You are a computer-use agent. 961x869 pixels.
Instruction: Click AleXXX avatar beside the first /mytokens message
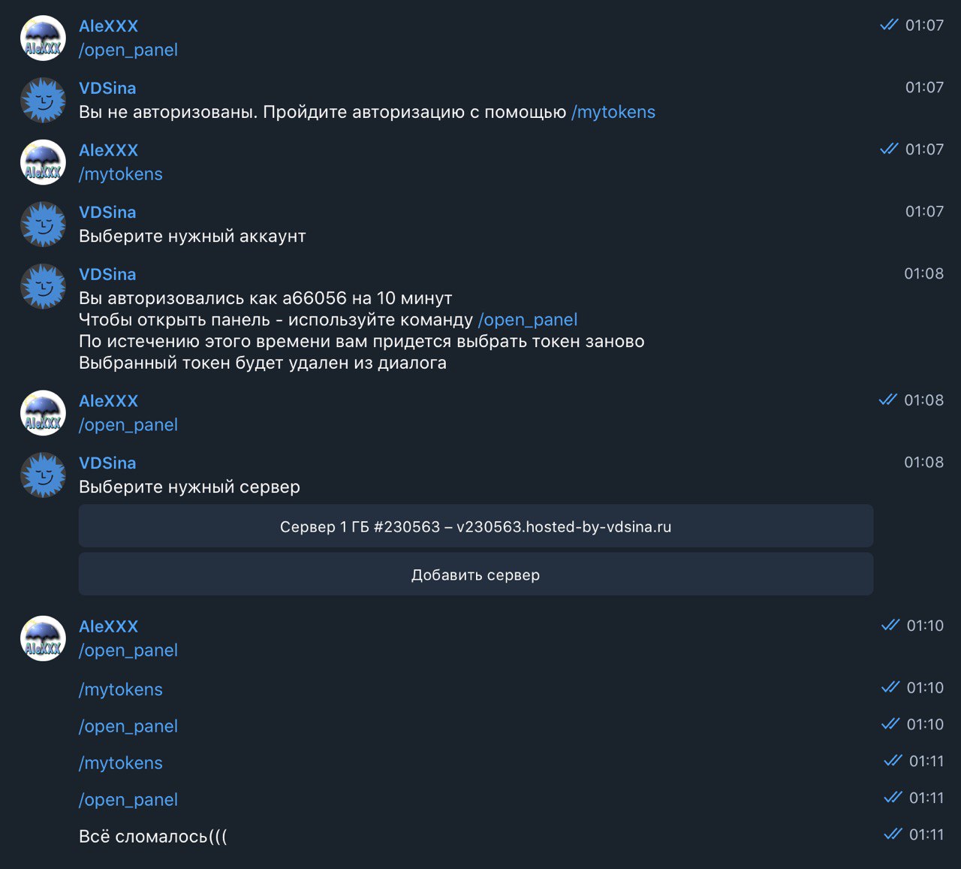[x=43, y=162]
